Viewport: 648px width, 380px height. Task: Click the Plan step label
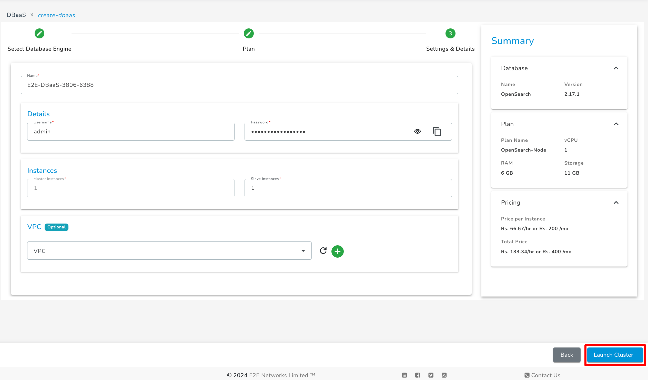[249, 49]
